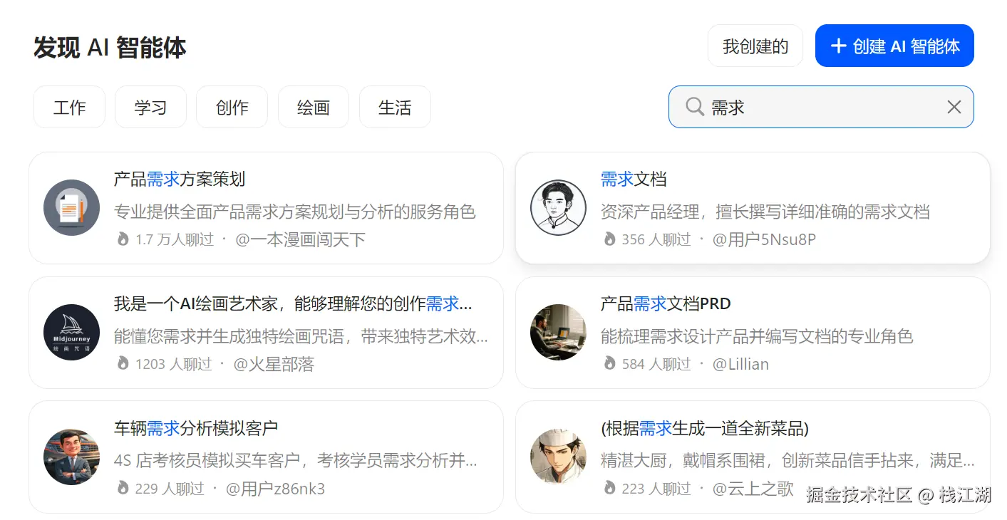Clear the search field with the X icon
Image resolution: width=1007 pixels, height=520 pixels.
pos(954,107)
